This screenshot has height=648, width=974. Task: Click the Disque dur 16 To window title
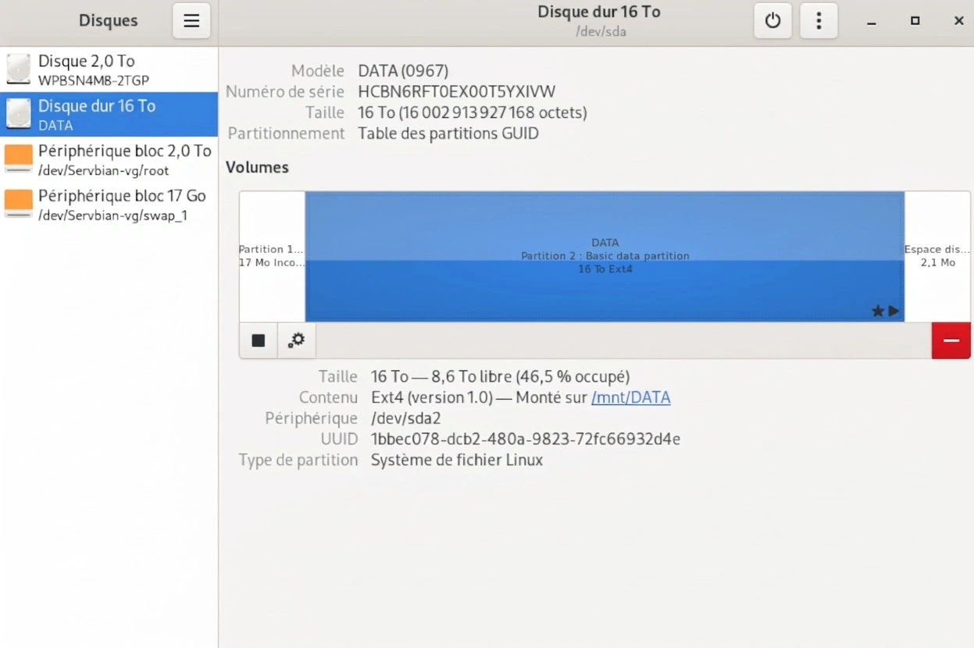[x=599, y=12]
